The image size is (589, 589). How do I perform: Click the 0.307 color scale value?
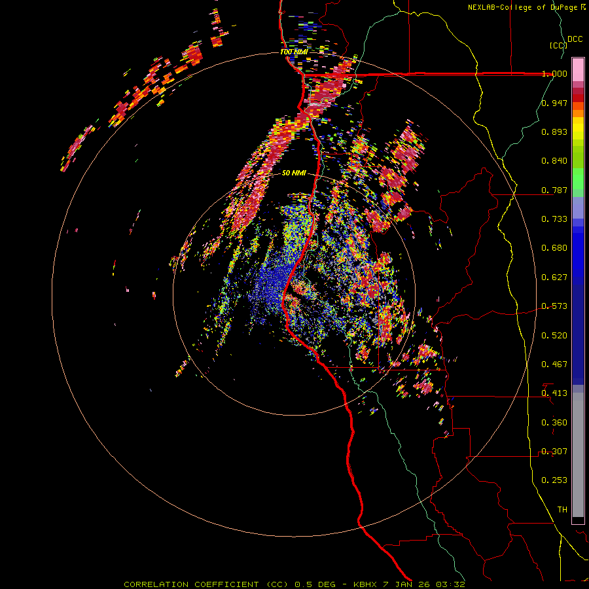(554, 452)
